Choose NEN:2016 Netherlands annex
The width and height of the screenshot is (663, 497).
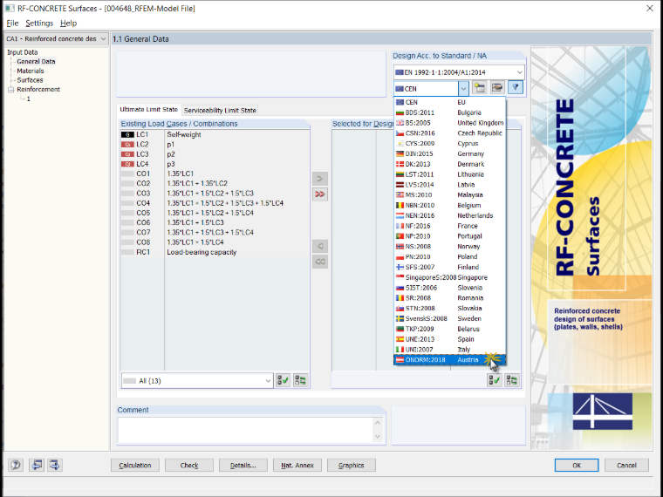coord(449,215)
